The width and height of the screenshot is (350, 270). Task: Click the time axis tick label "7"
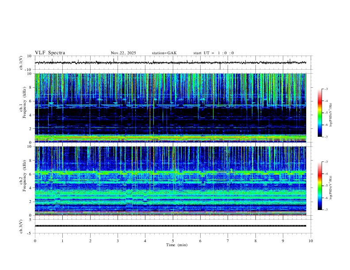coord(228,241)
